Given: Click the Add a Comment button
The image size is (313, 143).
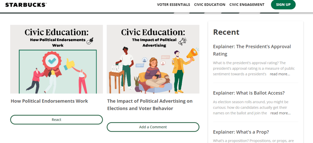Looking at the screenshot, I should (153, 127).
